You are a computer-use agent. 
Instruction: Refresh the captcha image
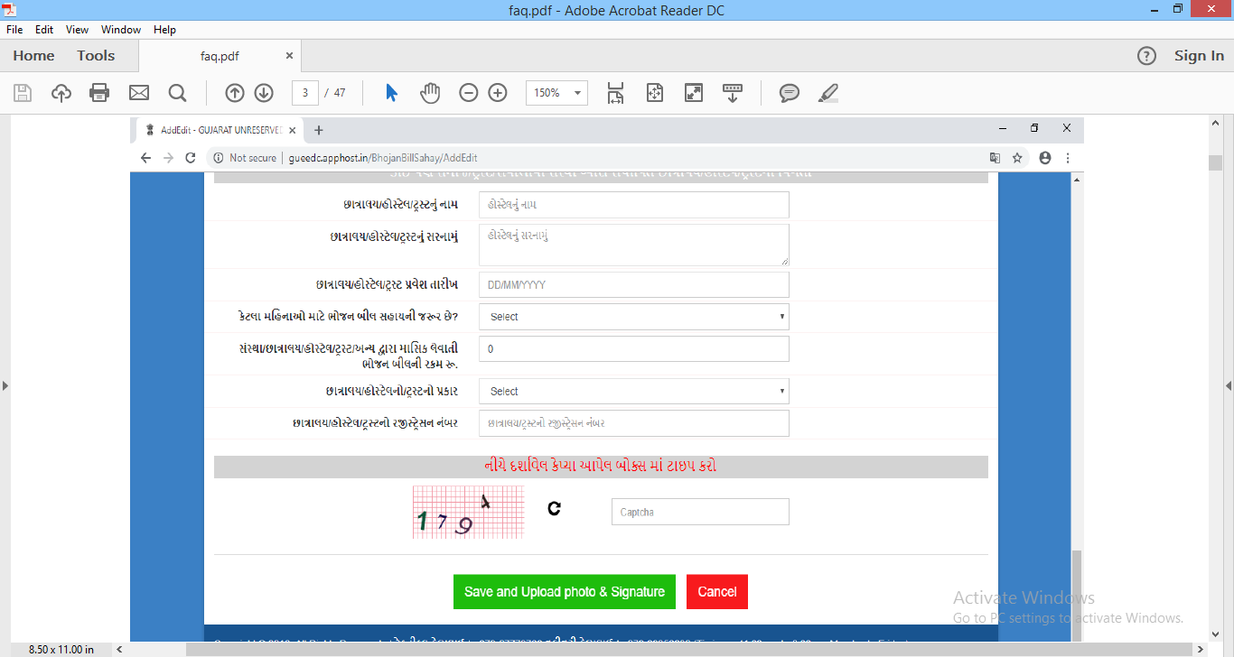point(554,508)
